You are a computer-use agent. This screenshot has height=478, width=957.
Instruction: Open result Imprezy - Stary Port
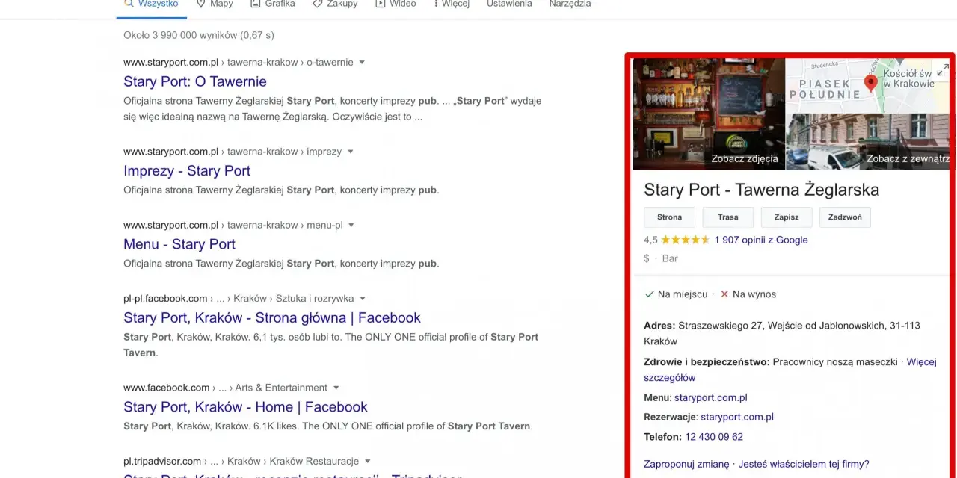pyautogui.click(x=187, y=170)
